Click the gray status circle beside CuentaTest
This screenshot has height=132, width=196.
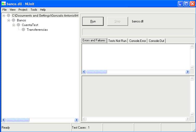tap(18, 25)
